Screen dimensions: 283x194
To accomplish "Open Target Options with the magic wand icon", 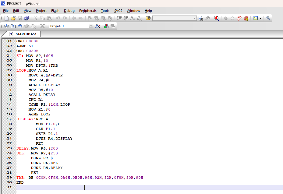I will click(97, 26).
